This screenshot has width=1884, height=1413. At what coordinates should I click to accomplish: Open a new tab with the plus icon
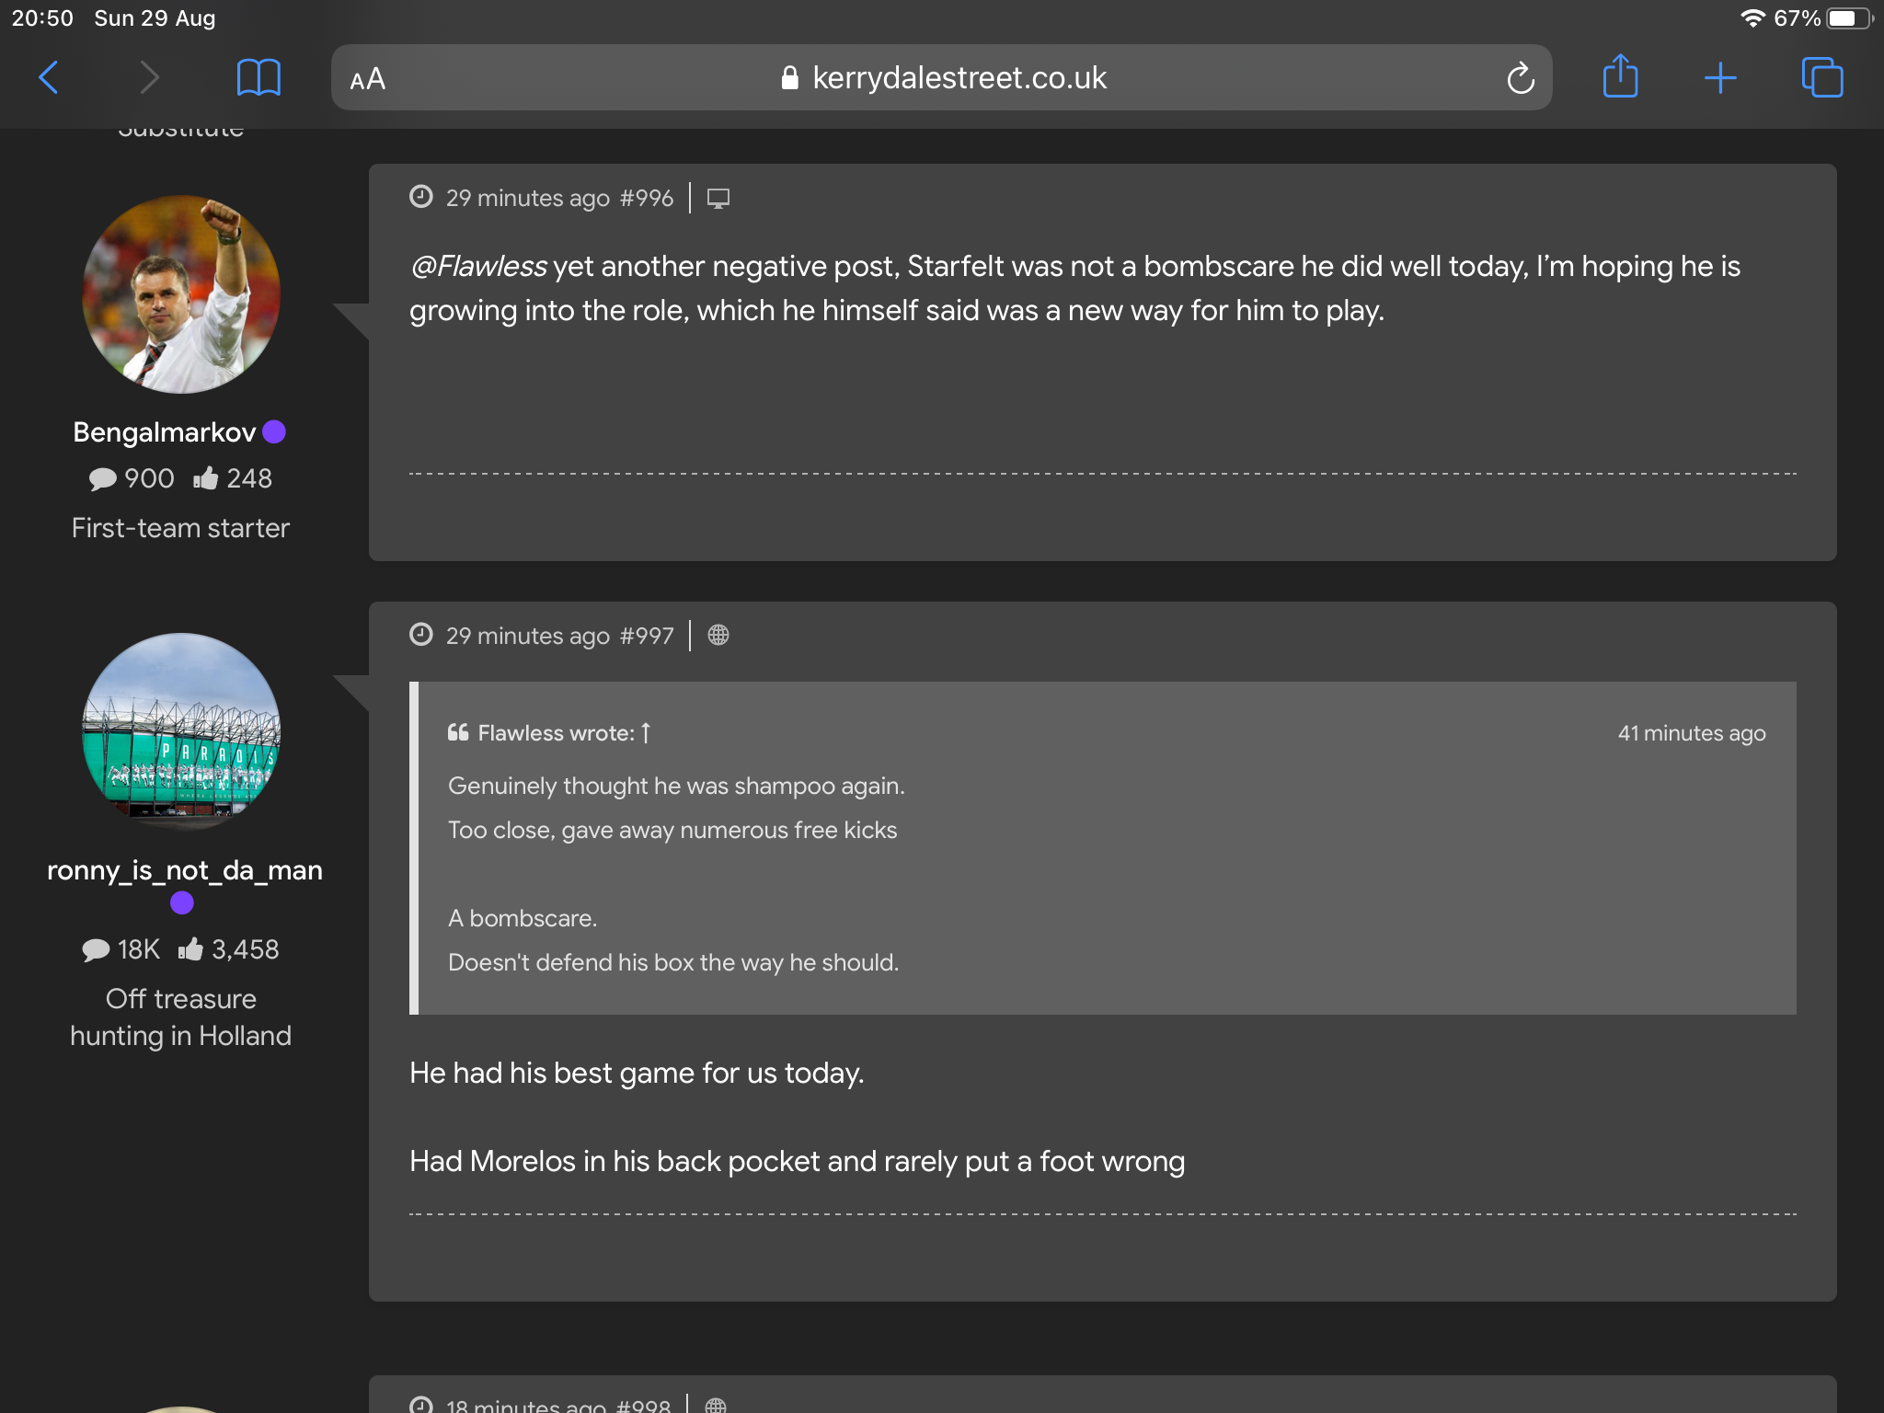click(x=1719, y=78)
